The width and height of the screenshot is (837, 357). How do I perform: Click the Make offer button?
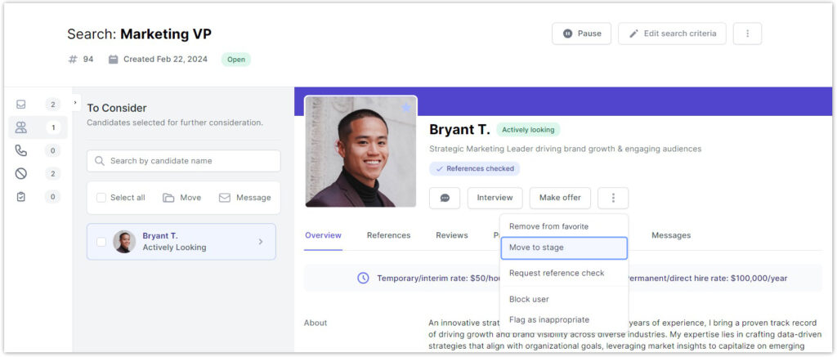[560, 198]
